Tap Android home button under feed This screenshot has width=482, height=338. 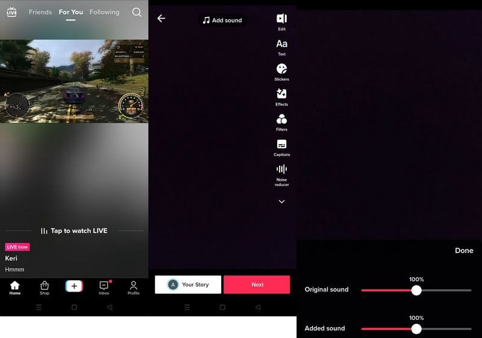[74, 307]
